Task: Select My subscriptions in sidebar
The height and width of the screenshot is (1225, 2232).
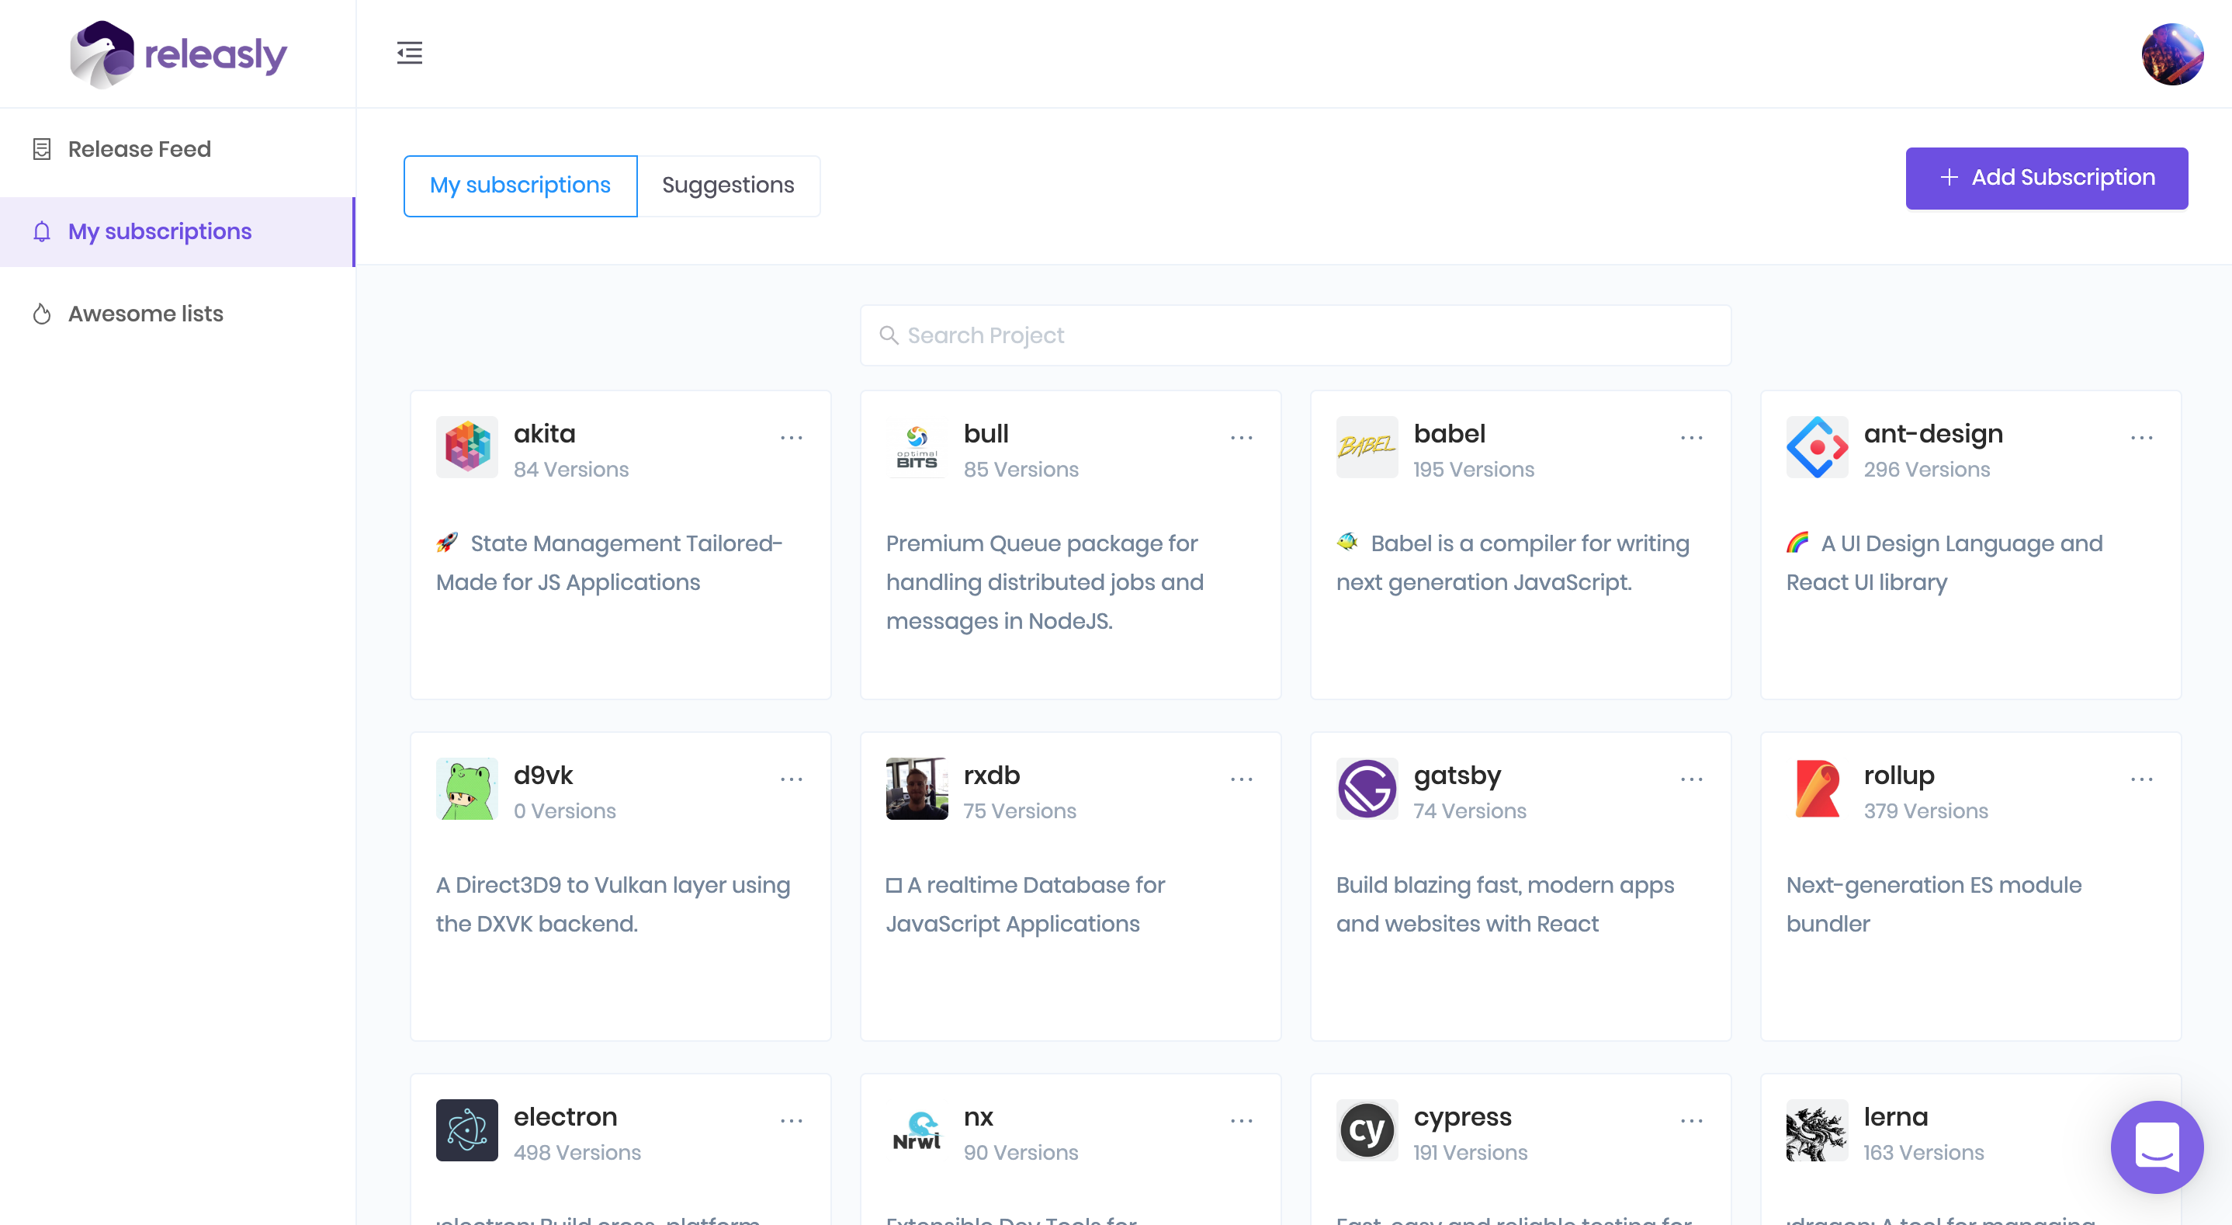Action: click(177, 231)
